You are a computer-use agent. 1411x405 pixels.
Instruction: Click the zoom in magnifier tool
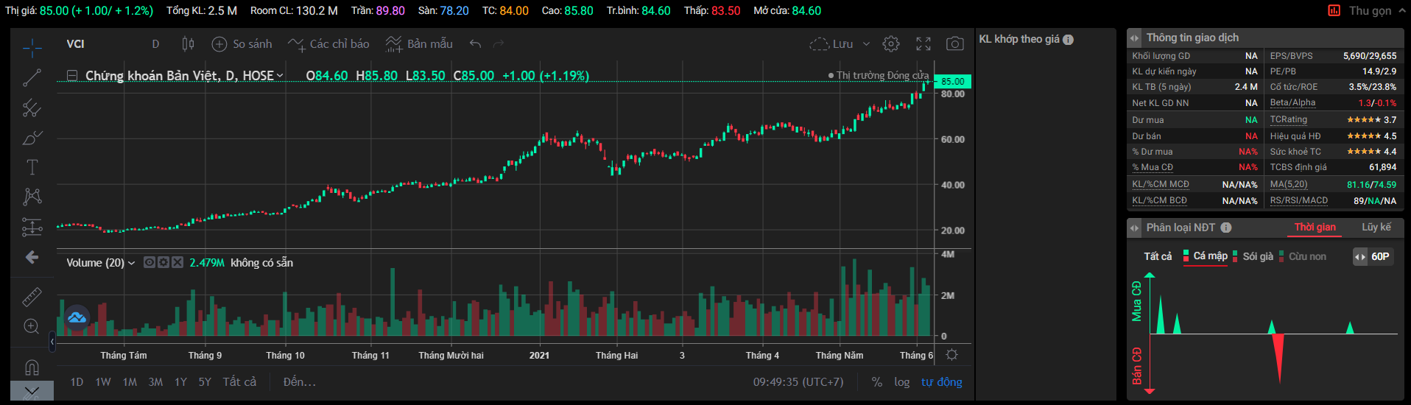click(x=32, y=326)
